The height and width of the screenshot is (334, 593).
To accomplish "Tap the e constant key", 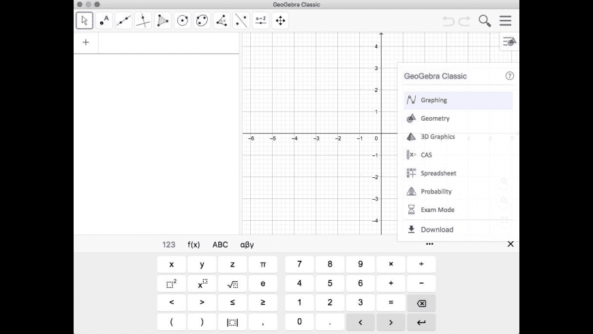I will [x=263, y=284].
